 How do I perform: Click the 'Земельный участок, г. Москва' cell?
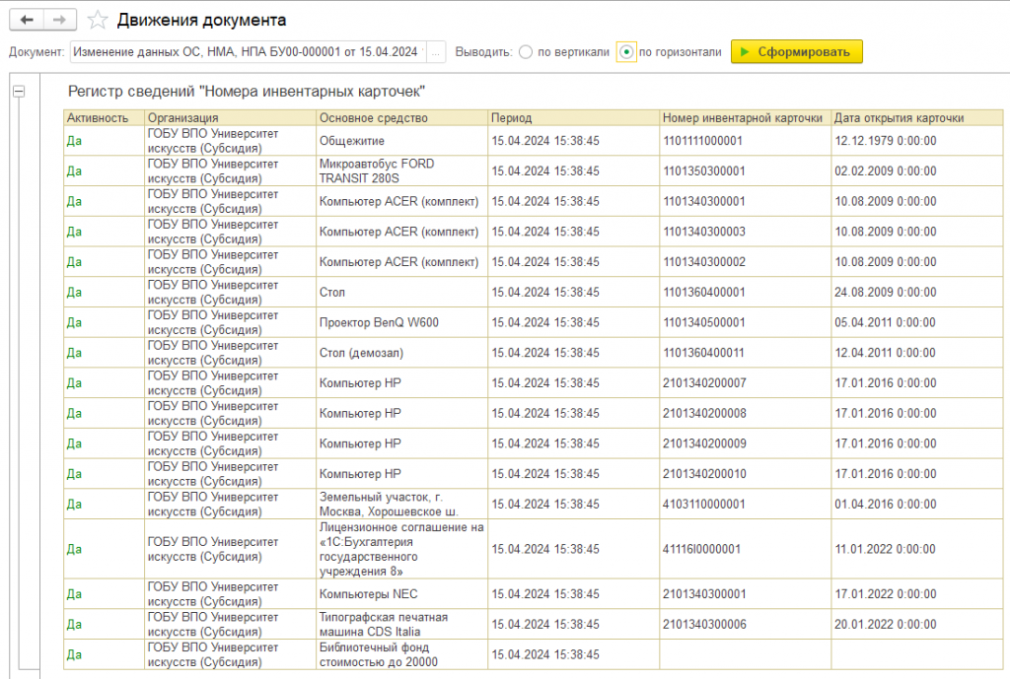(402, 504)
